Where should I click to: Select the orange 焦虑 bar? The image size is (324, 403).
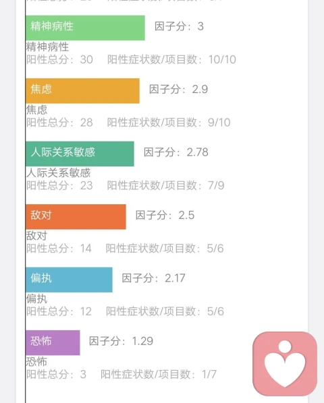pos(82,91)
